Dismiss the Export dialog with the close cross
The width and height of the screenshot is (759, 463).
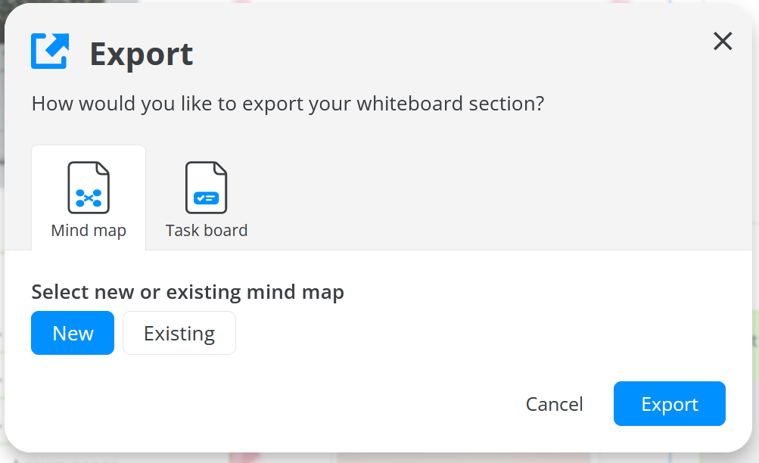pos(723,42)
